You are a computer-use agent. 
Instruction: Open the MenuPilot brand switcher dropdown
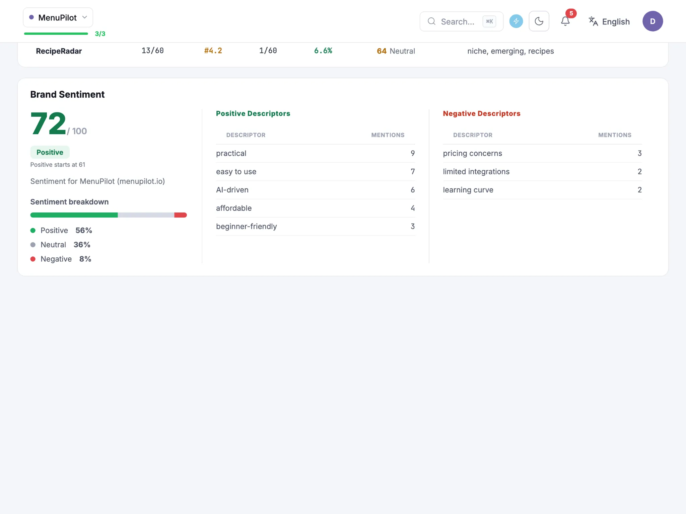tap(58, 17)
